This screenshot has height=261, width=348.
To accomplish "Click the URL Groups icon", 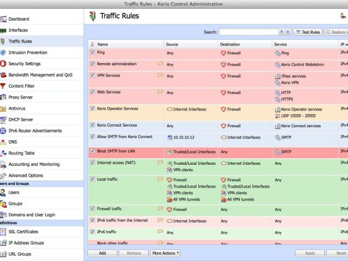I will [3, 254].
